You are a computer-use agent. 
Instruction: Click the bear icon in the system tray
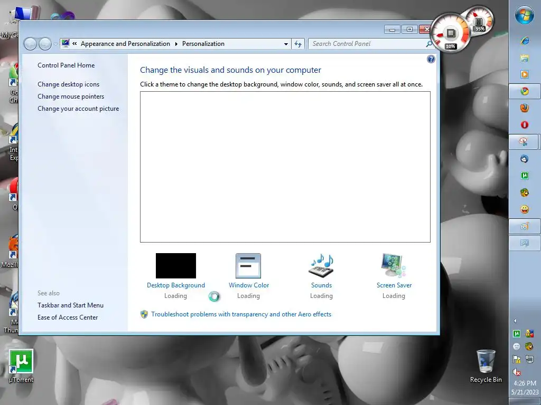tap(529, 346)
